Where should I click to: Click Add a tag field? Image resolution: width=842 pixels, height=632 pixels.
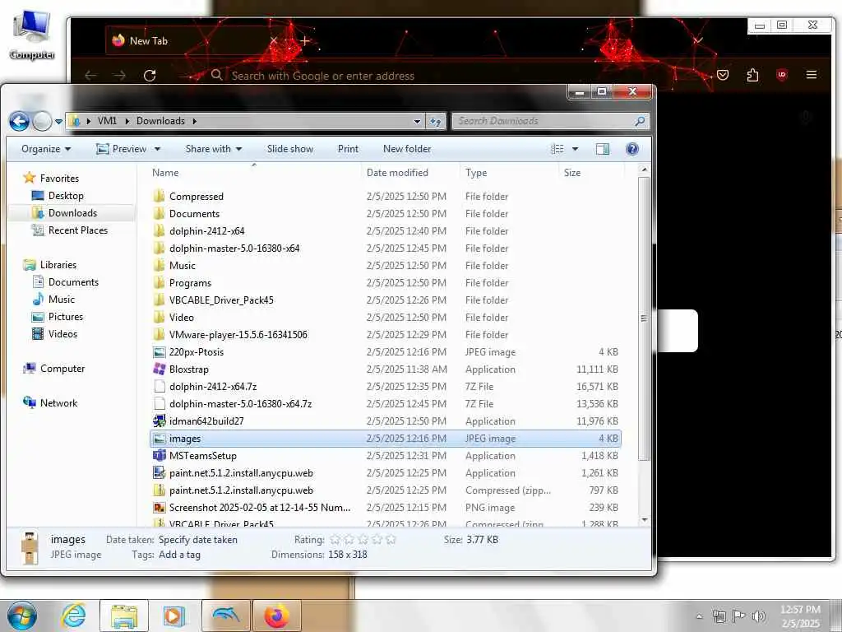pyautogui.click(x=179, y=555)
